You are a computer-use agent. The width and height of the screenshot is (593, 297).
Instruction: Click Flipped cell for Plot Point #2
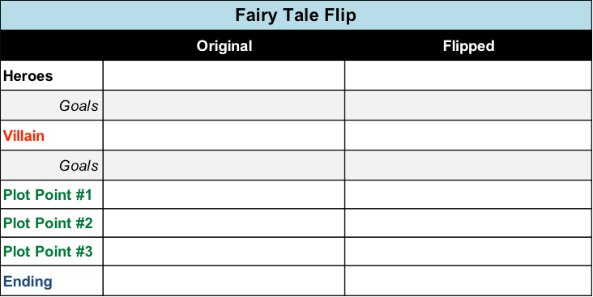click(468, 223)
